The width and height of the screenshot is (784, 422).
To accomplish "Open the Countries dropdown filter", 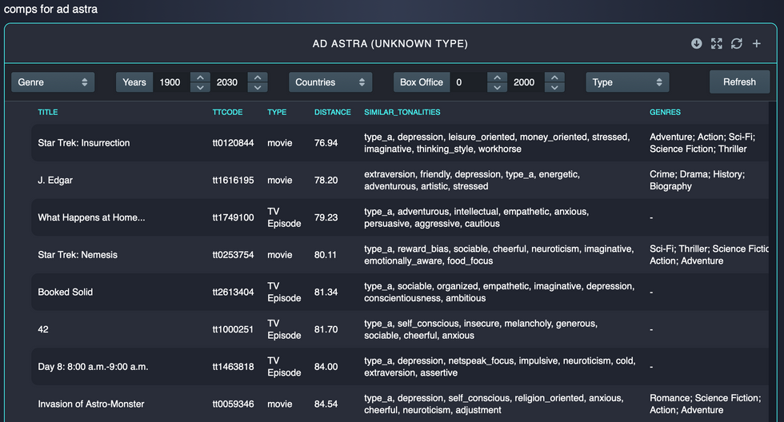I will pyautogui.click(x=330, y=82).
